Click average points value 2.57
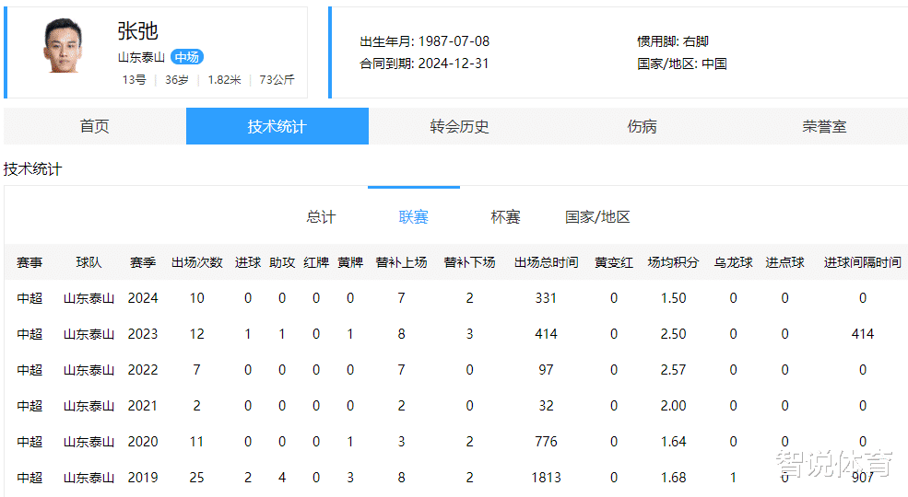 [673, 370]
